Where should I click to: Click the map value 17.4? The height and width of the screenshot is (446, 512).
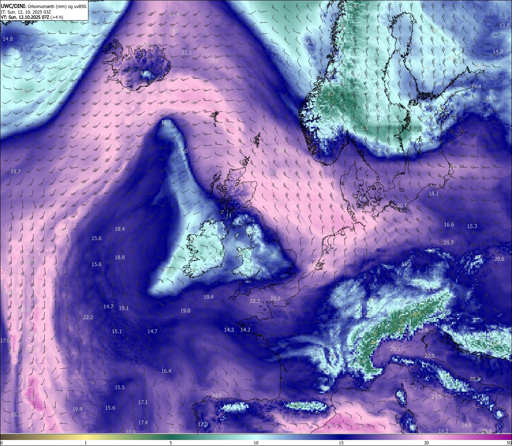point(143,423)
